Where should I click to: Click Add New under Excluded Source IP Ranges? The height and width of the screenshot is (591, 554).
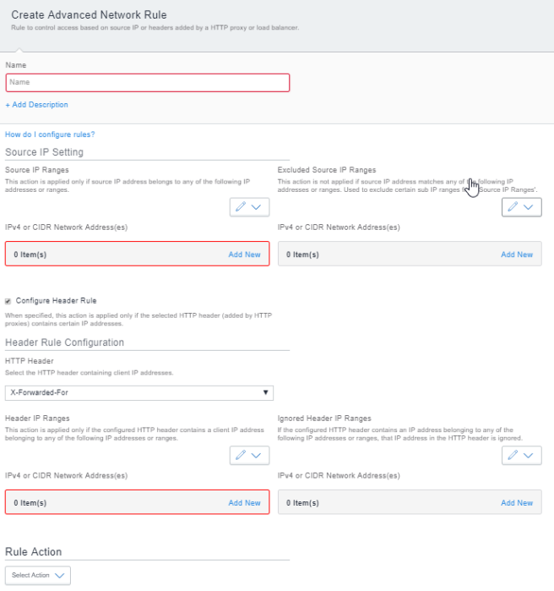[516, 254]
